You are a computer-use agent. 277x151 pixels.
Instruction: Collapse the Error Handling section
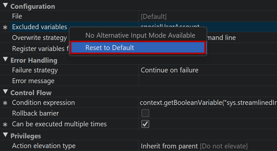tap(5, 60)
